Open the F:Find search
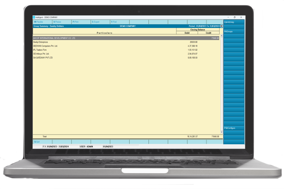This screenshot has width=284, height=189. pyautogui.click(x=120, y=22)
